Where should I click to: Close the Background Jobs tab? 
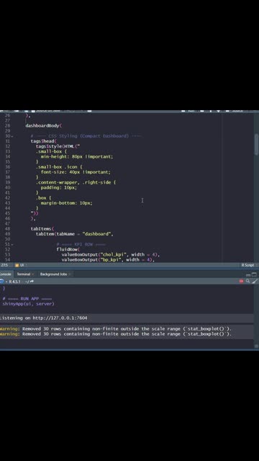[70, 274]
